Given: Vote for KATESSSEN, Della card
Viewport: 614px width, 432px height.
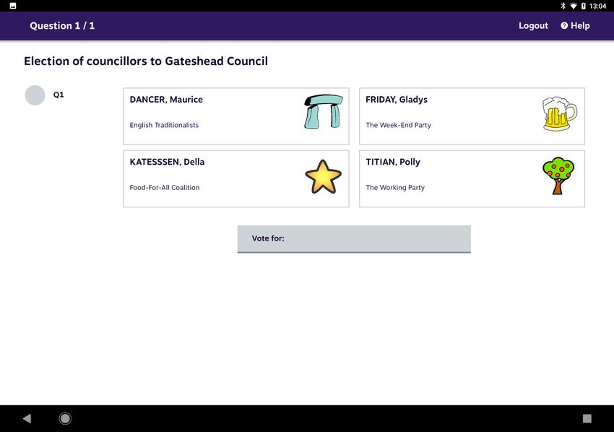Looking at the screenshot, I should coord(236,178).
